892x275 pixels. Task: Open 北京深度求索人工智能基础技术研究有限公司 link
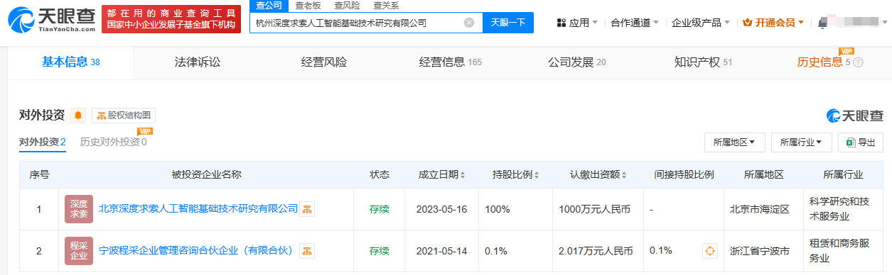click(x=198, y=209)
